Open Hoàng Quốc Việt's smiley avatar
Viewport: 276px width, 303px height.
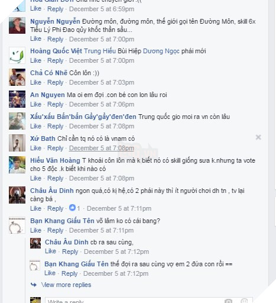point(17,55)
